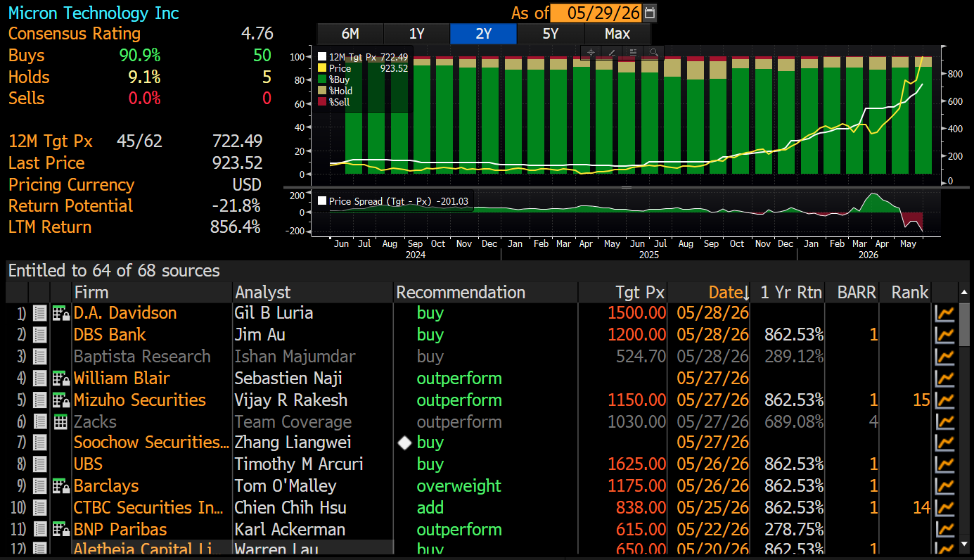The image size is (974, 560).
Task: Open the chart icon on Soochow Securities row
Action: click(x=944, y=443)
